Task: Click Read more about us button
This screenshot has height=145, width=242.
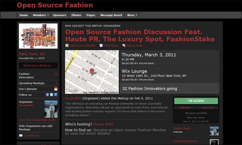Action: (38, 65)
